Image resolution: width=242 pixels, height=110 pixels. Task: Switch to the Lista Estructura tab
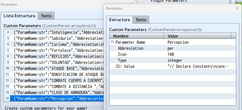pos(19,16)
